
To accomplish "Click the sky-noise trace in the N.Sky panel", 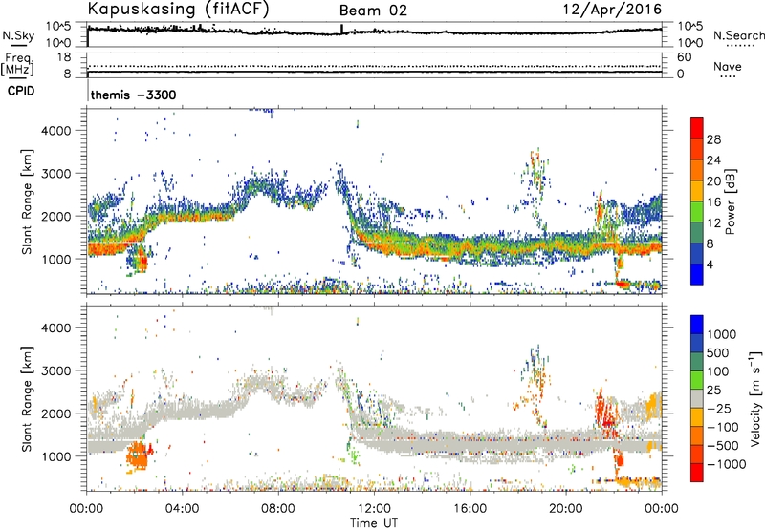I will click(374, 32).
